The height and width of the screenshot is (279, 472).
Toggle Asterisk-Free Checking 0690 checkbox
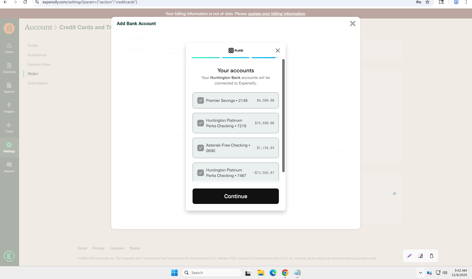pyautogui.click(x=201, y=148)
